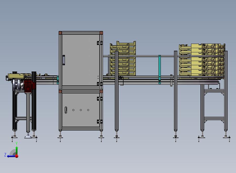
Task: Select the small teal bracket left of the cabinet
Action: click(58, 80)
